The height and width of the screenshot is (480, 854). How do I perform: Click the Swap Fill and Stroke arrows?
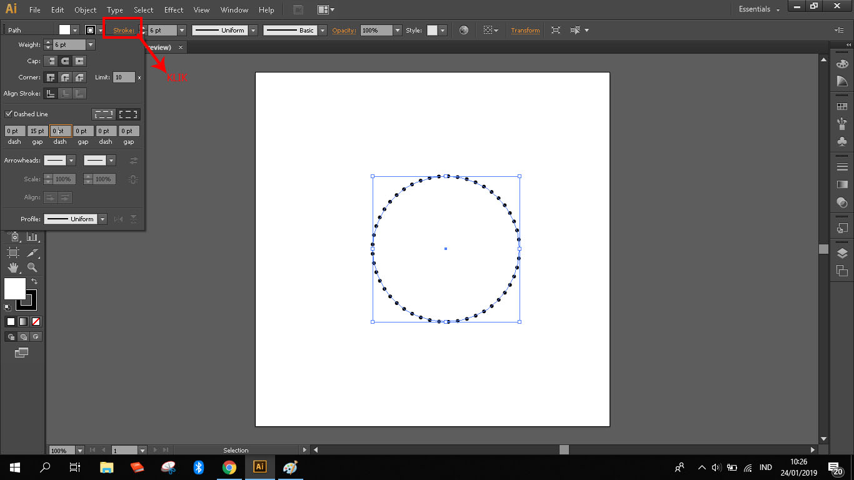coord(34,282)
